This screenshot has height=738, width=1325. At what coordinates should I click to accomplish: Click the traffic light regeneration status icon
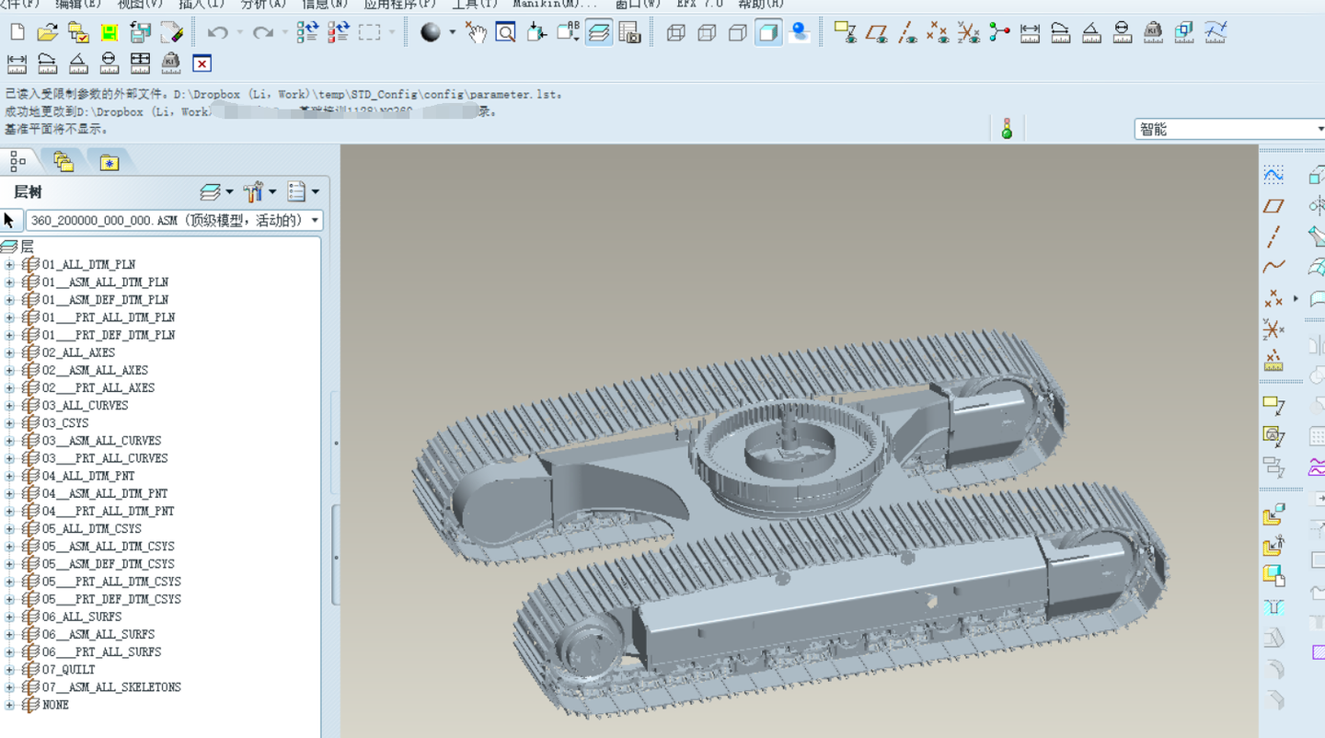coord(1007,129)
